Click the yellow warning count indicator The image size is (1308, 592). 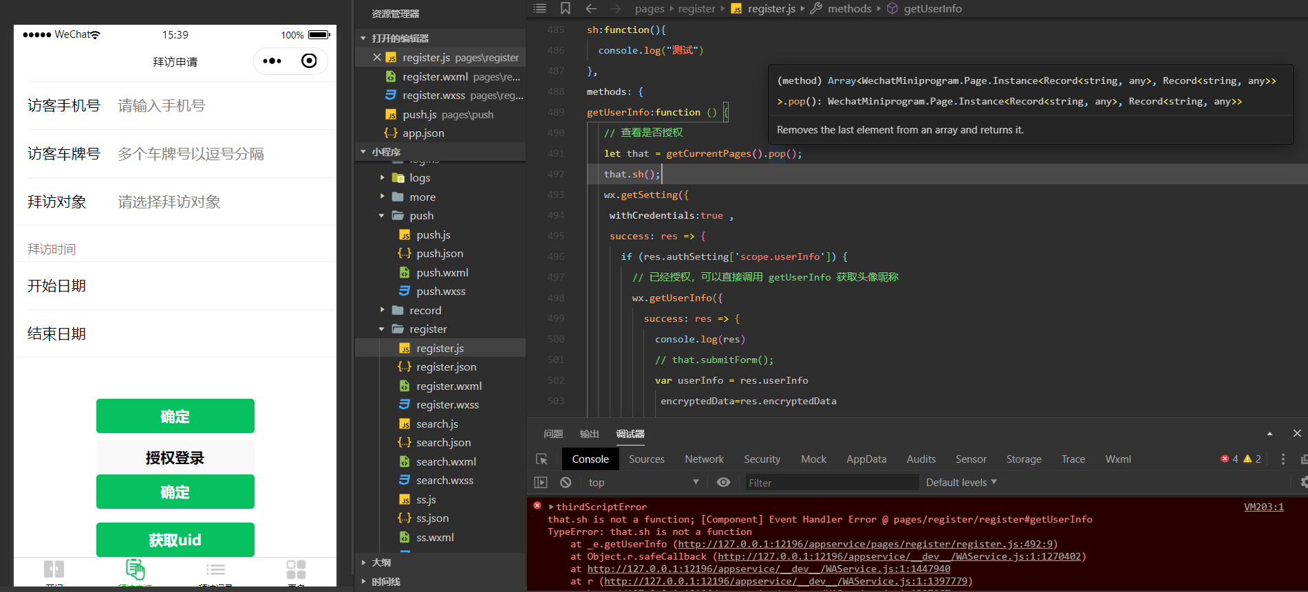[x=1252, y=459]
